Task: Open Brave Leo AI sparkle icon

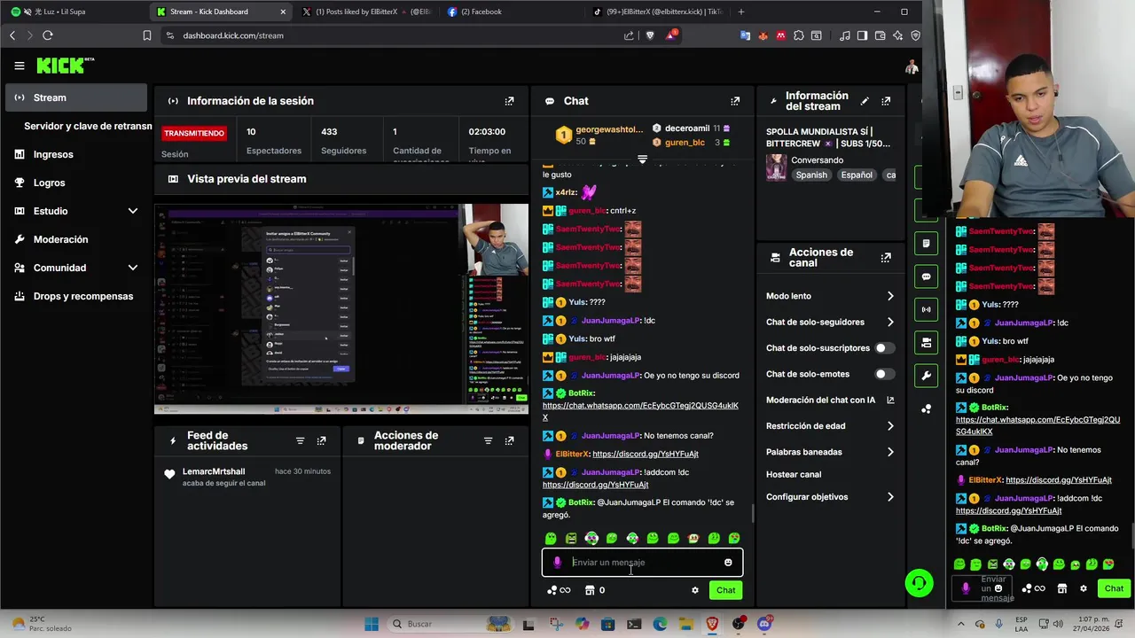Action: point(898,35)
